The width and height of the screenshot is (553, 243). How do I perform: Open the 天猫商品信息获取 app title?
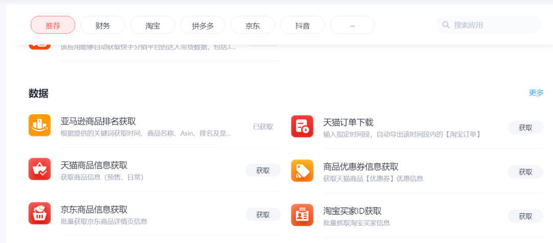(x=94, y=166)
